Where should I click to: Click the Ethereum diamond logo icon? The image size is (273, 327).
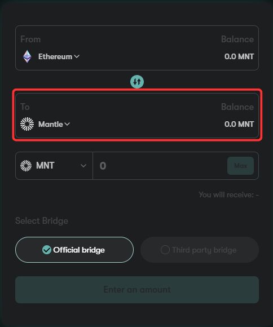pos(27,56)
